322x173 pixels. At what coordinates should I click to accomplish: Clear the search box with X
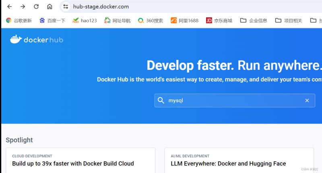tap(307, 100)
